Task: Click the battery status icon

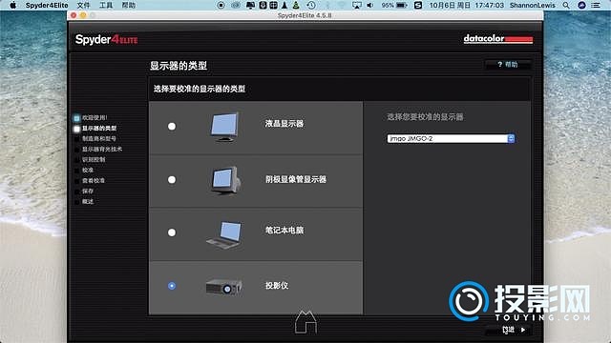Action: tap(402, 5)
